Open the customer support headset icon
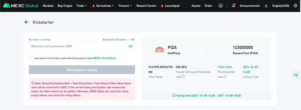The width and height of the screenshot is (301, 110). (x=296, y=75)
